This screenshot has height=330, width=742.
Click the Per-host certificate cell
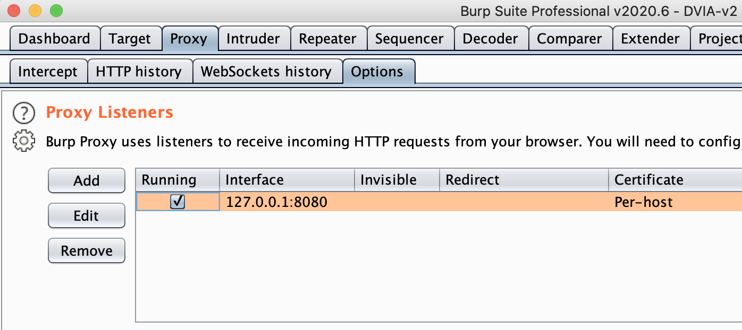(675, 202)
